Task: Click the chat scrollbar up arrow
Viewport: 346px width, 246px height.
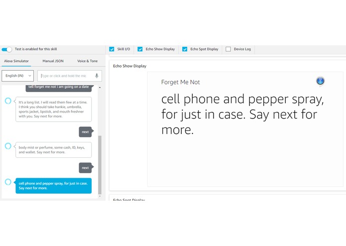Action: [x=100, y=88]
